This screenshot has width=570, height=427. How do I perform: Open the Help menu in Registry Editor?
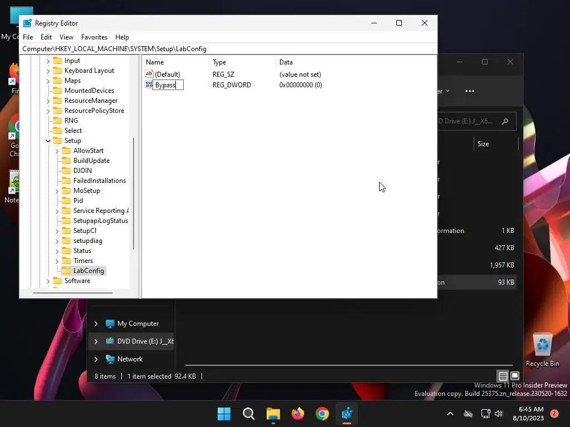[x=122, y=37]
